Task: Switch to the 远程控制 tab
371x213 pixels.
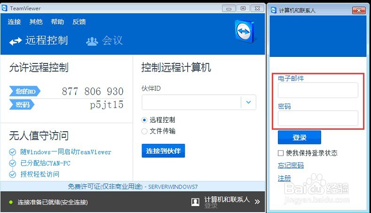Action: (39, 40)
